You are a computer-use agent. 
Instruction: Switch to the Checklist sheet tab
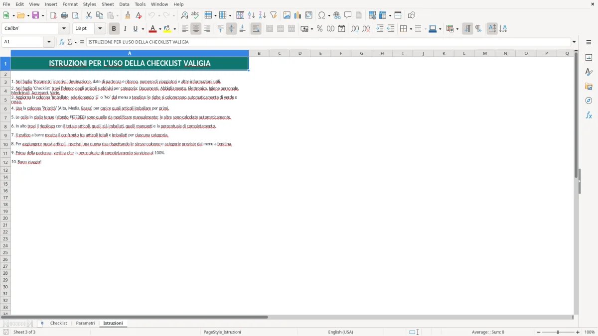pos(58,323)
